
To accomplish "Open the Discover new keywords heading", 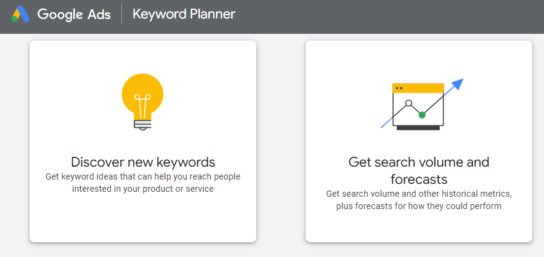I will click(143, 162).
